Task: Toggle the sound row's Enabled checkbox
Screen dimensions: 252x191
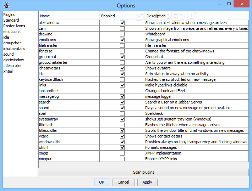Action: click(122, 108)
